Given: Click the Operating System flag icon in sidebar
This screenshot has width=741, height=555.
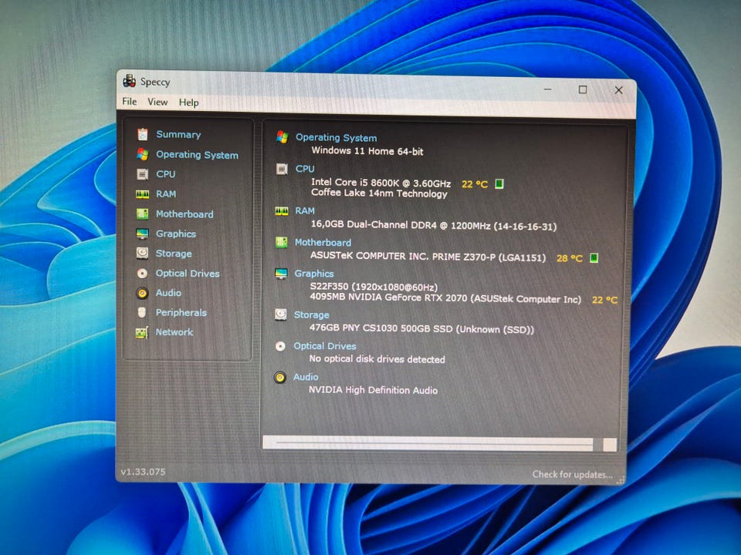Looking at the screenshot, I should (x=142, y=154).
